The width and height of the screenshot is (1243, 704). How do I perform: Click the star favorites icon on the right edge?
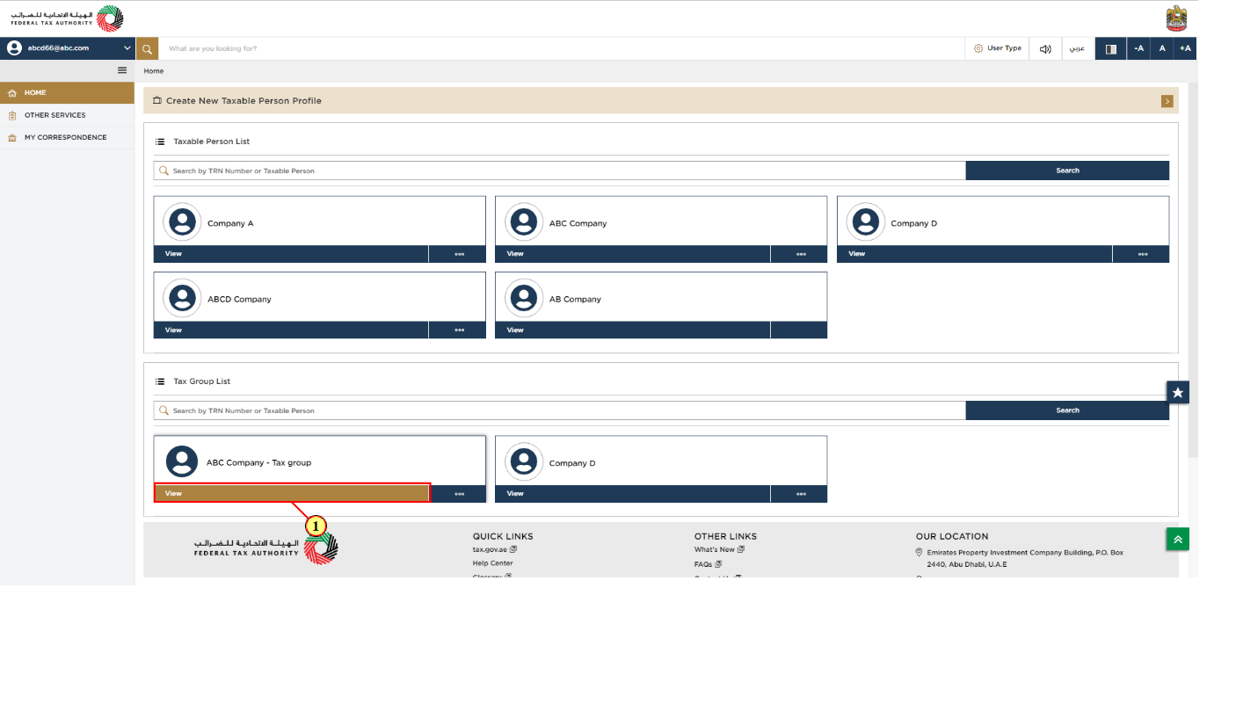(1178, 392)
